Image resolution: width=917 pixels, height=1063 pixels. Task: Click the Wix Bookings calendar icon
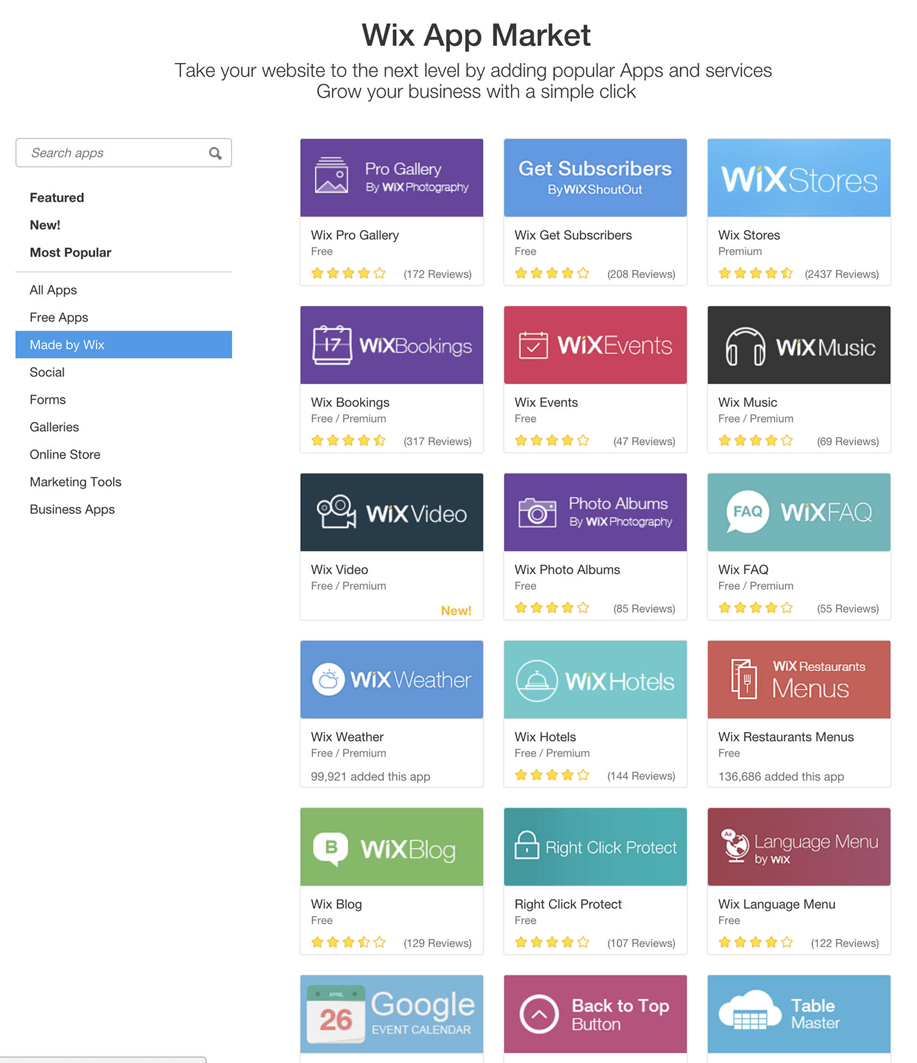(332, 345)
